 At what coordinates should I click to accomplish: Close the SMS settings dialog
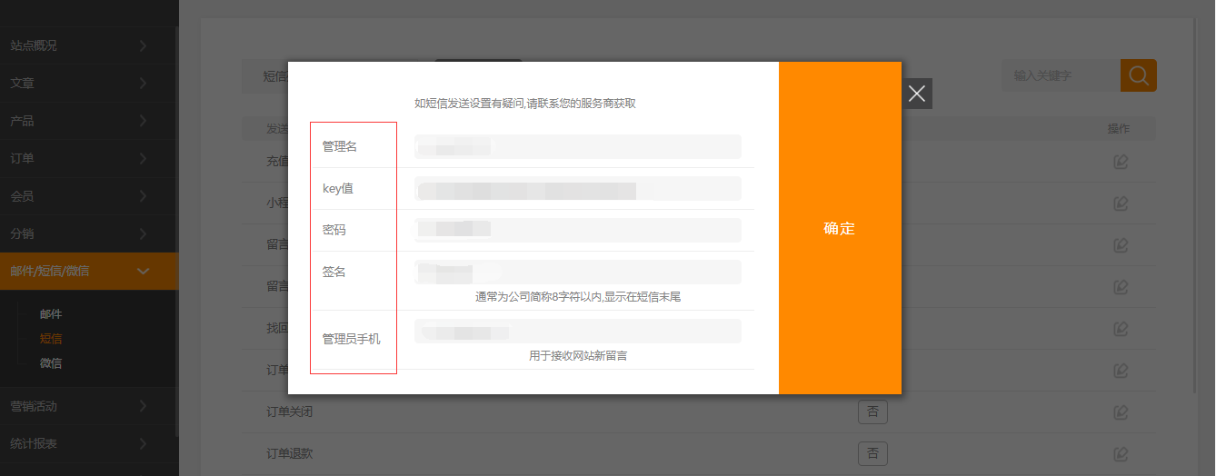(917, 94)
